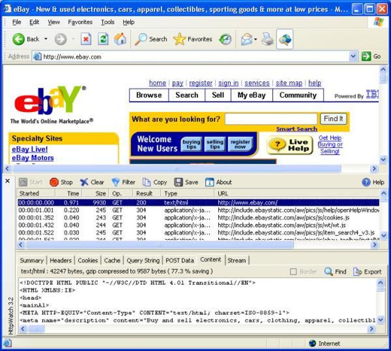The height and width of the screenshot is (351, 391).
Task: Open the History clock icon
Action: [x=225, y=39]
